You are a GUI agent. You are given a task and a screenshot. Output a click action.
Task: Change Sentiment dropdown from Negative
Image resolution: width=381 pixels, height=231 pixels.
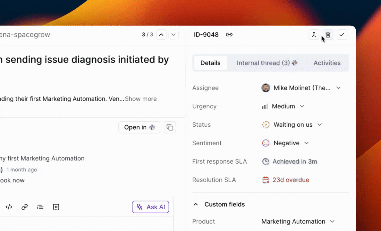306,143
